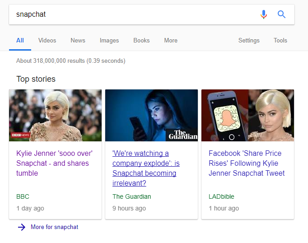Image resolution: width=308 pixels, height=243 pixels.
Task: Open the Settings menu
Action: click(x=249, y=41)
